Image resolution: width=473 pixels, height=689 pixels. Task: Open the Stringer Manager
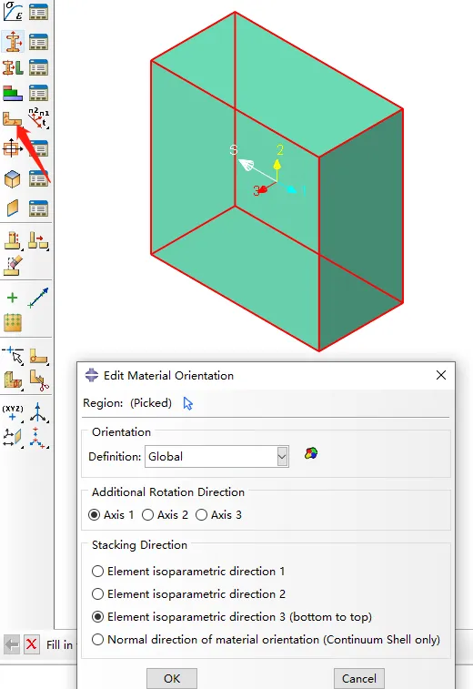[x=38, y=208]
